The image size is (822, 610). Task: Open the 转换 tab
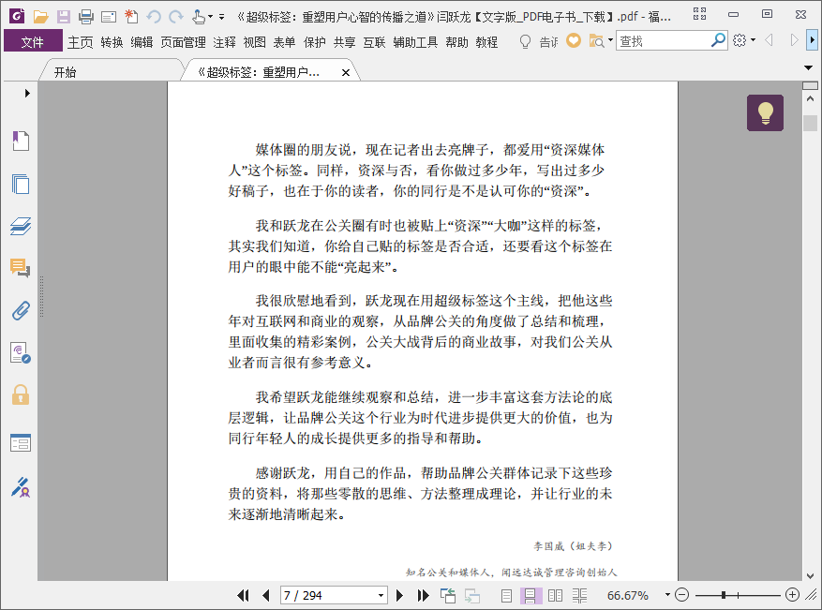coord(112,42)
